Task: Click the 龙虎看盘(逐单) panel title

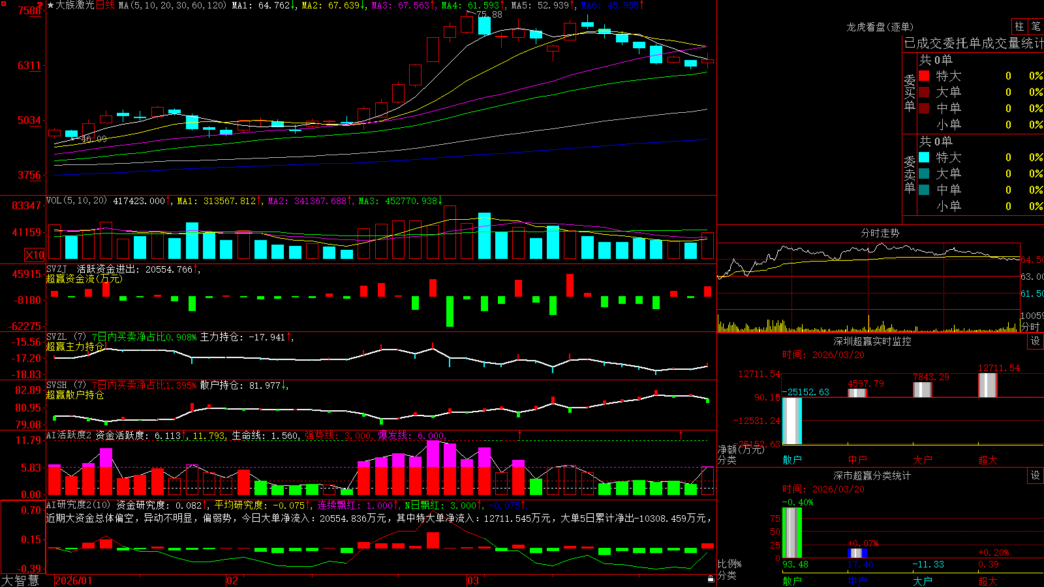Action: click(880, 27)
